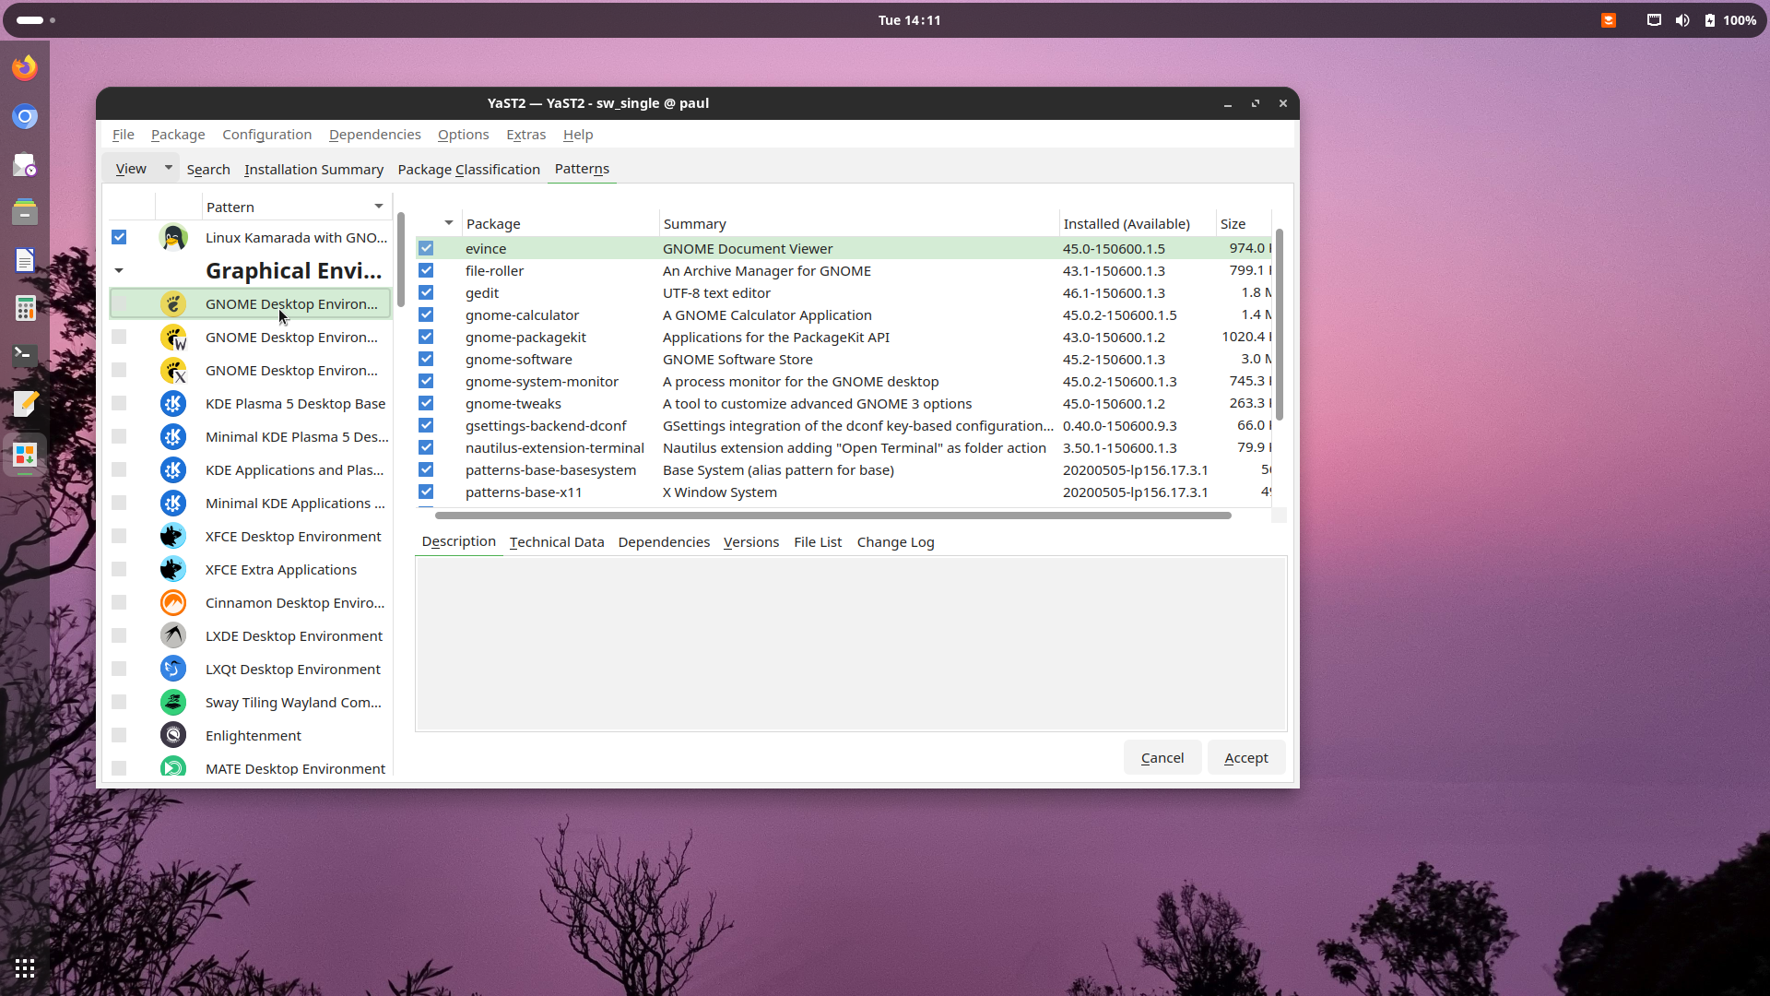Image resolution: width=1770 pixels, height=996 pixels.
Task: Toggle the evince package checkbox
Action: pos(426,248)
